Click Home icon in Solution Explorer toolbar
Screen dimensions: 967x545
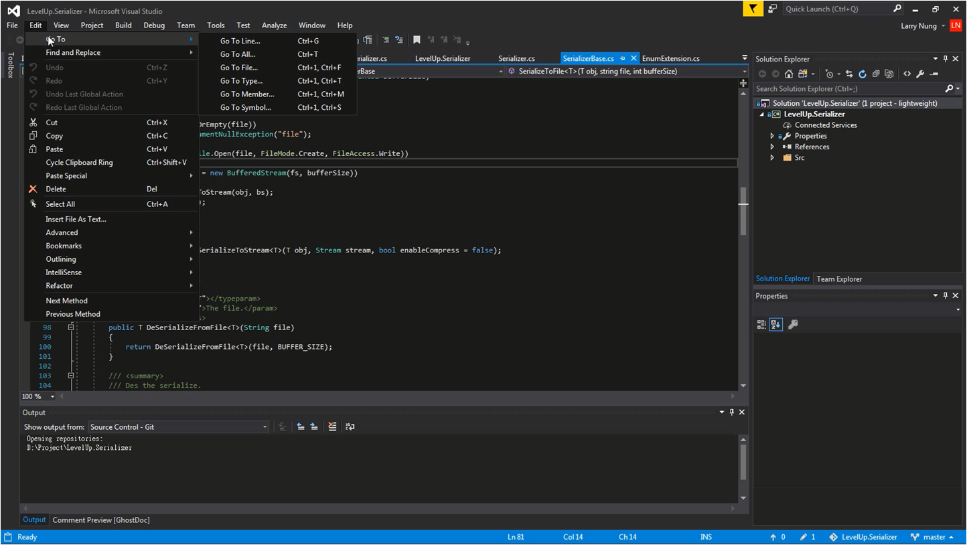(x=789, y=74)
